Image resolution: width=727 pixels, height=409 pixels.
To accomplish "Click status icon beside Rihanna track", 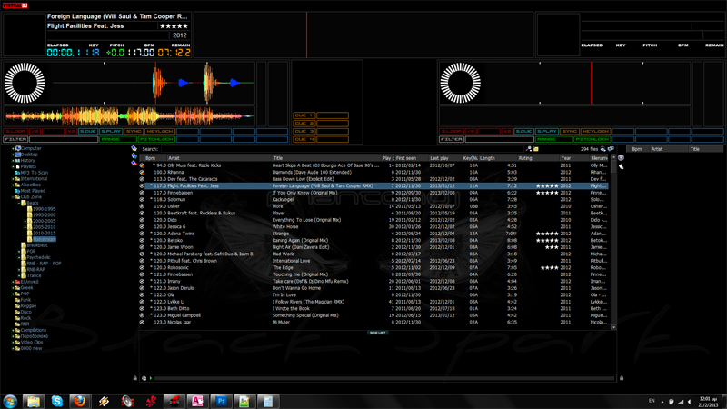I will [142, 173].
